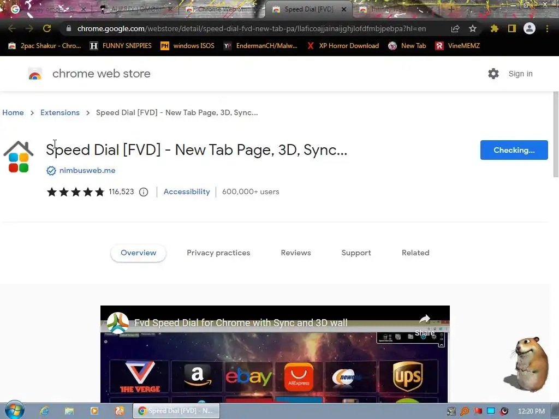Open the EndermanCH/Malw... bookmark
This screenshot has width=559, height=419.
260,46
